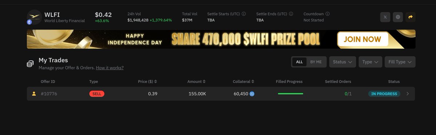
Task: Open the website globe icon
Action: pyautogui.click(x=398, y=17)
